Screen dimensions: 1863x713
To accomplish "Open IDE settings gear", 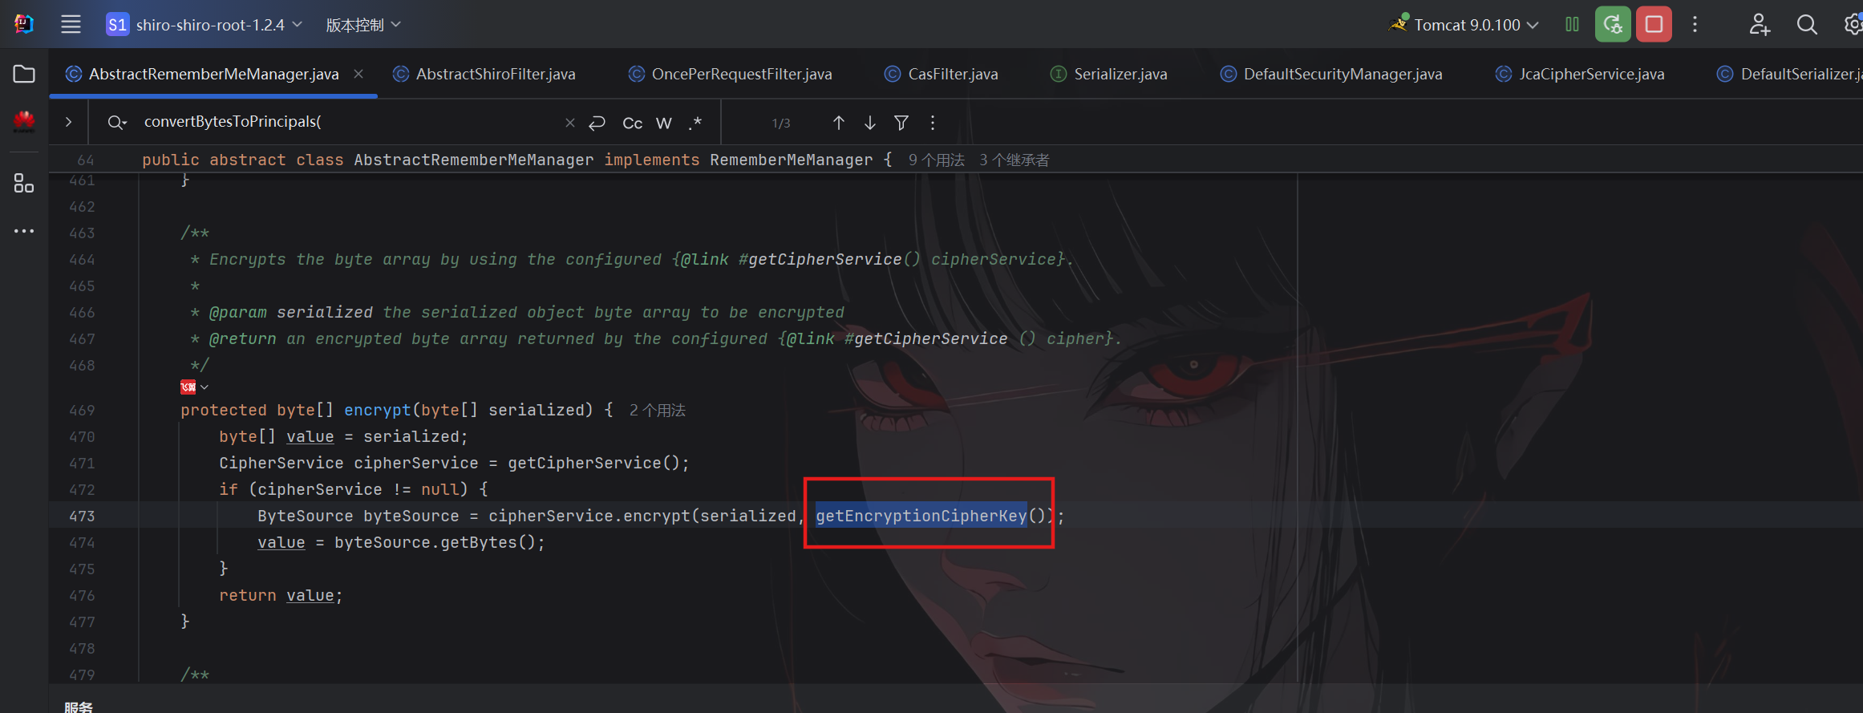I will coord(1853,24).
